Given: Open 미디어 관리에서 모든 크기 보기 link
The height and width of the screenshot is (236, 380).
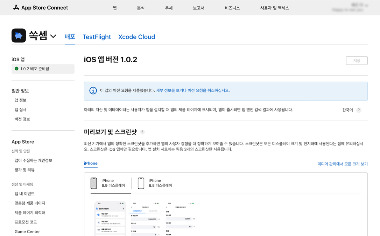Looking at the screenshot, I should tap(343, 164).
